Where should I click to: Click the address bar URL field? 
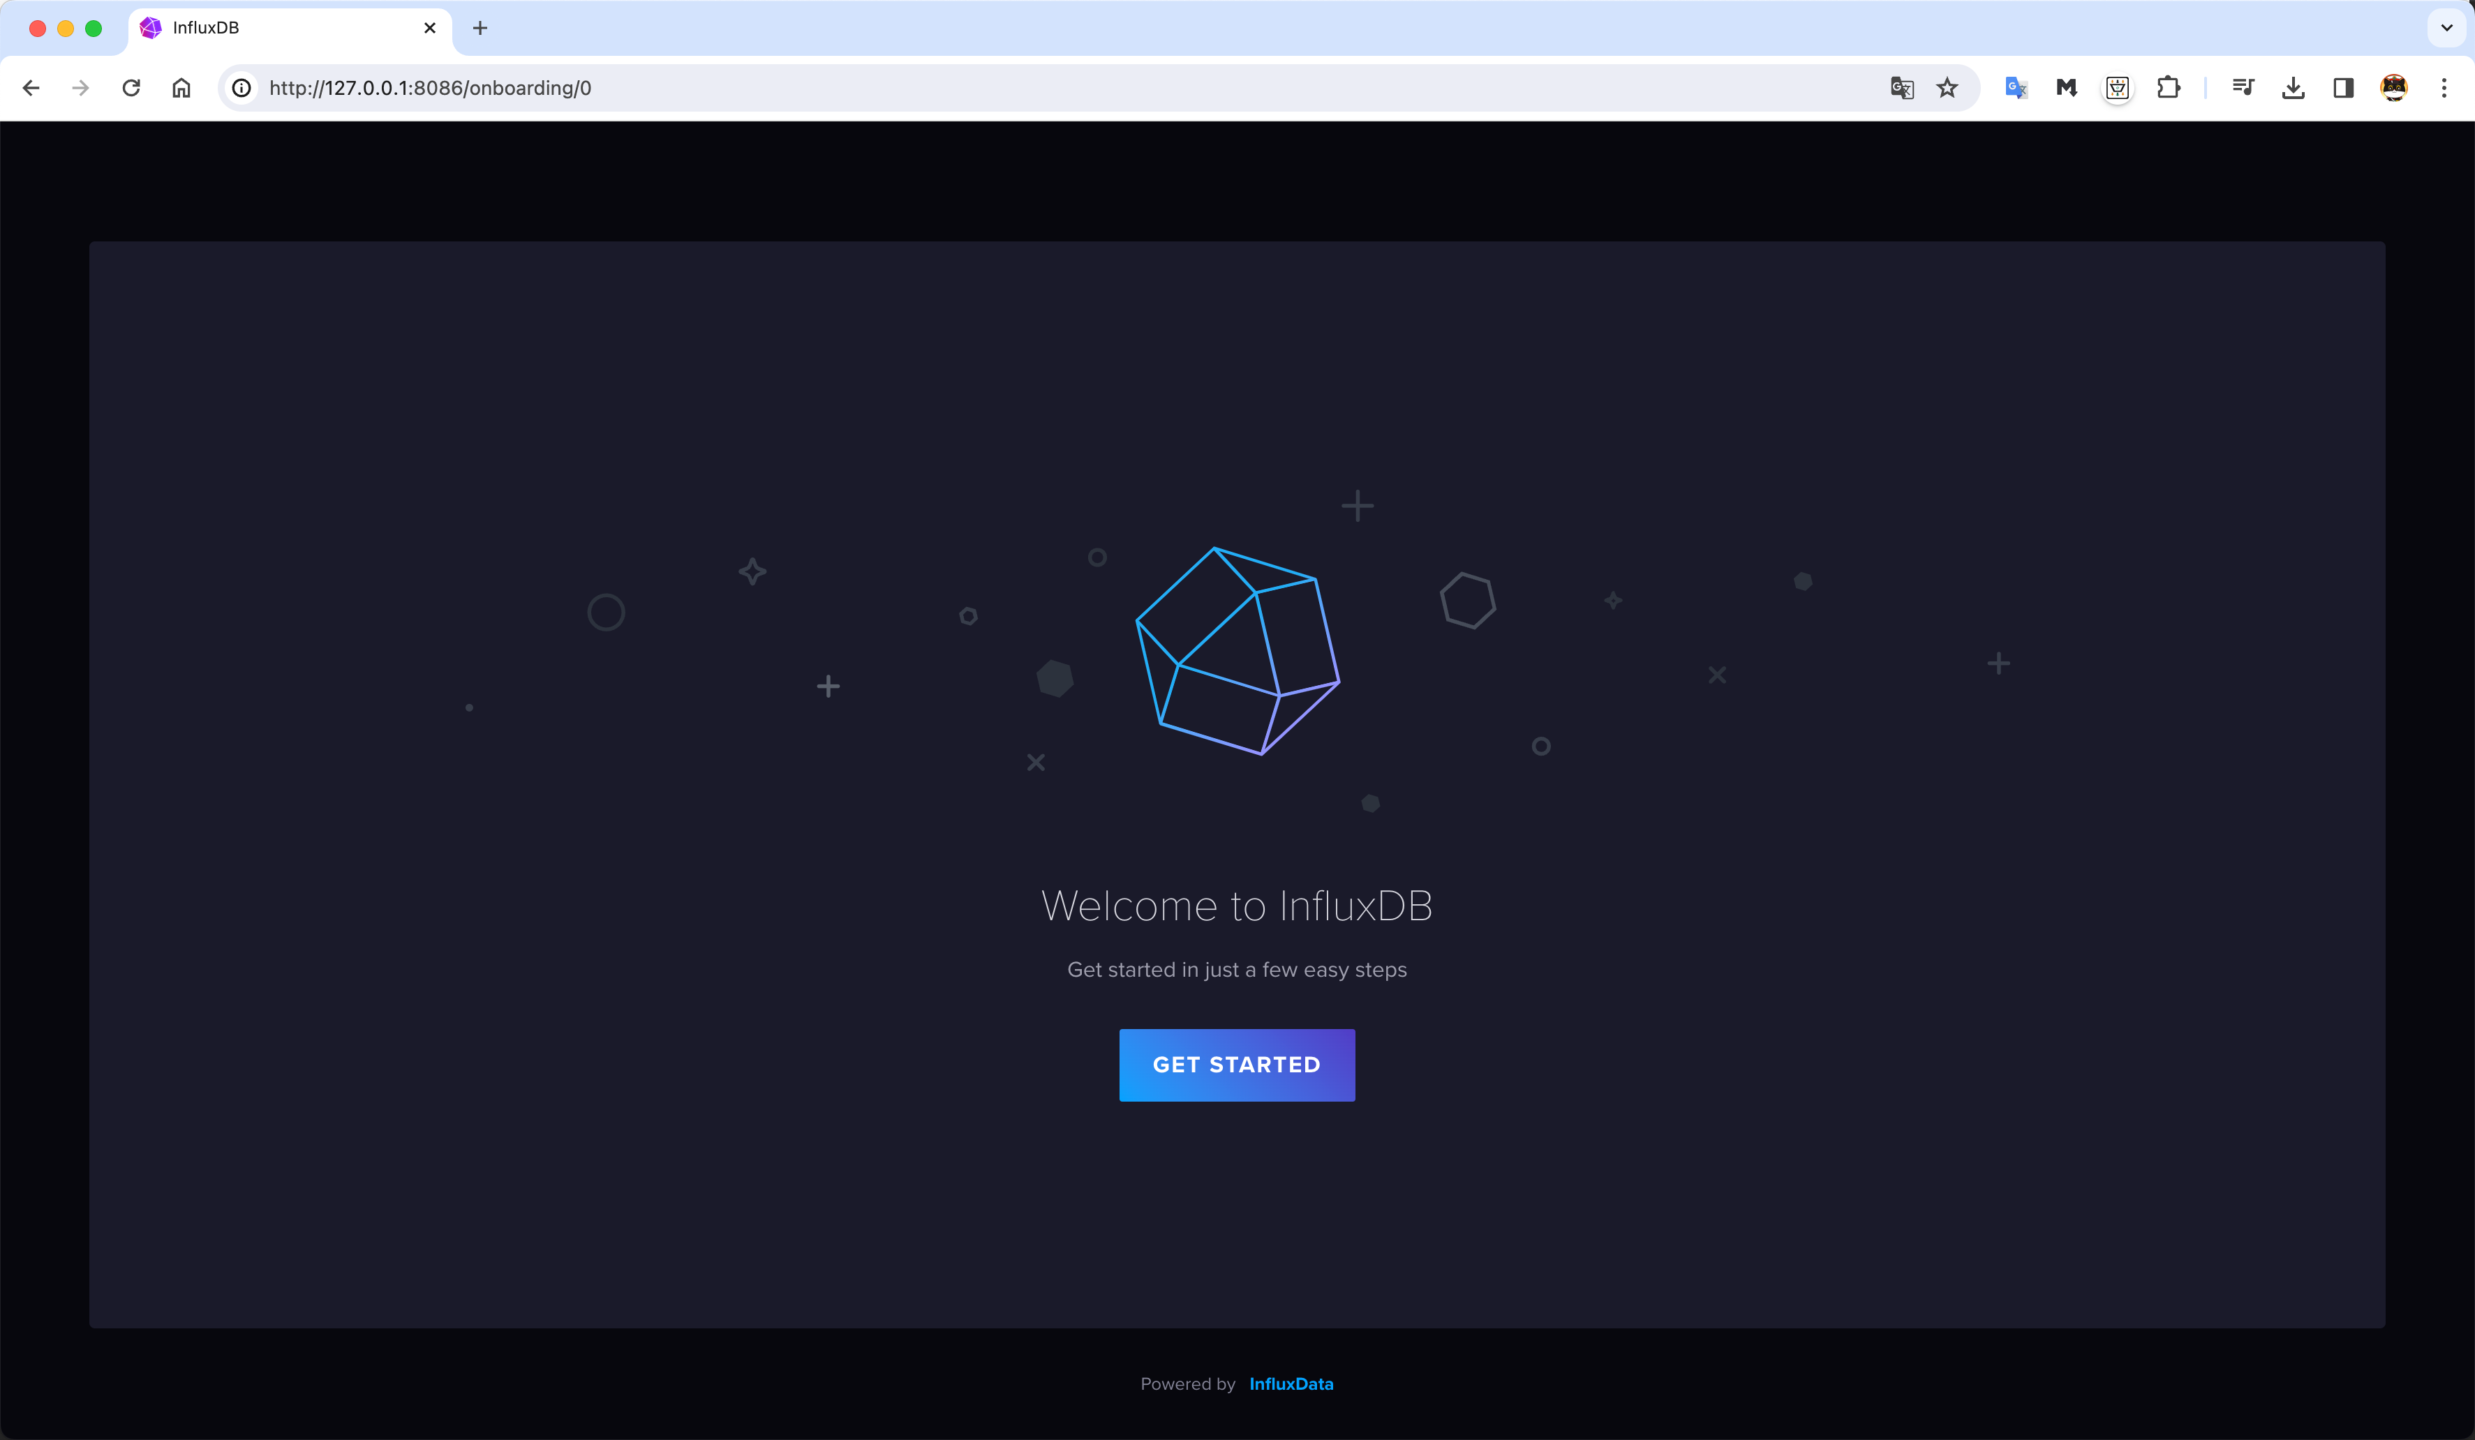[982, 89]
